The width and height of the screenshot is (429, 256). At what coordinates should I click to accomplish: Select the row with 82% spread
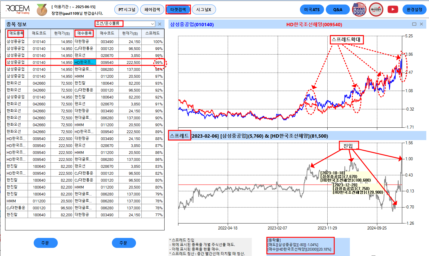[x=85, y=173]
